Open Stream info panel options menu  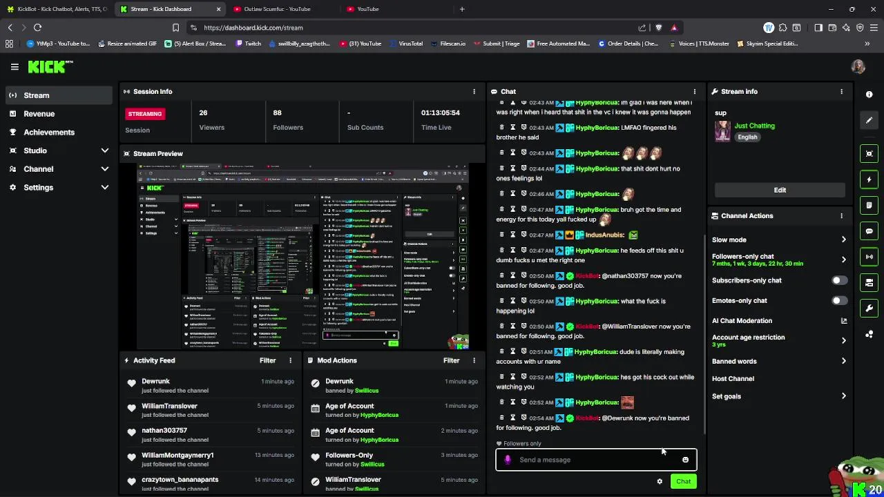click(841, 91)
